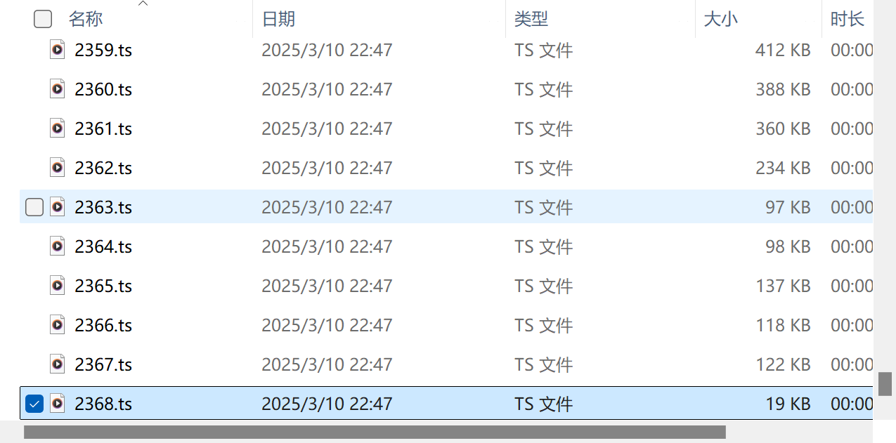
Task: Click the 2366.ts video file icon
Action: pos(58,325)
